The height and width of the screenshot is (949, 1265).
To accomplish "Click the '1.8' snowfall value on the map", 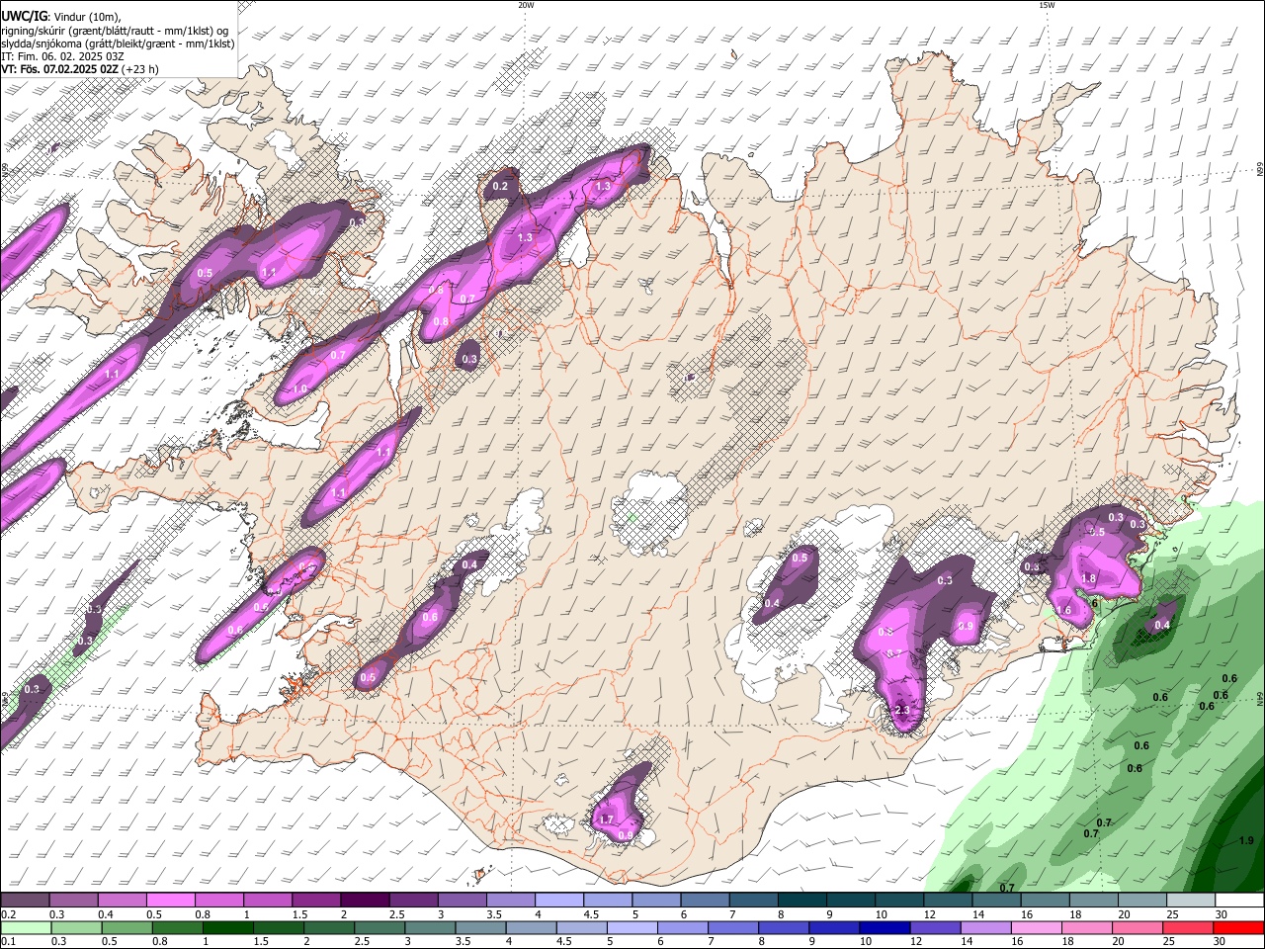I will 1089,579.
